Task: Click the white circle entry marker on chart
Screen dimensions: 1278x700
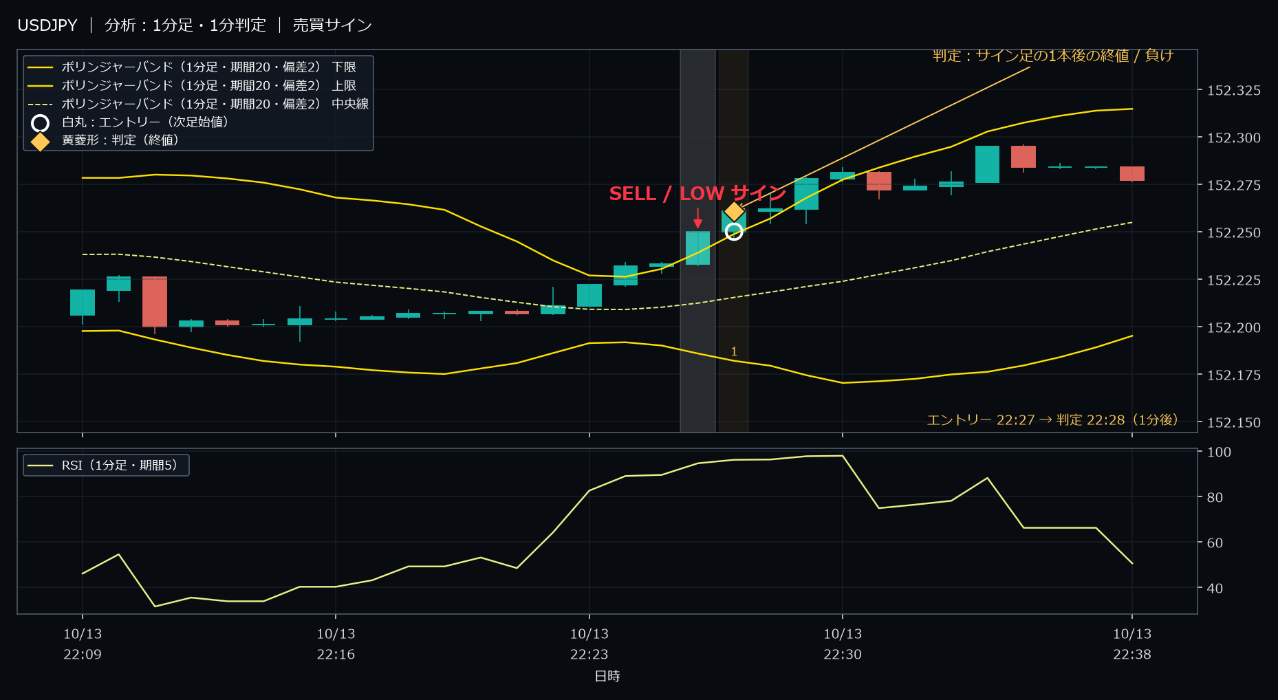Action: [x=734, y=232]
